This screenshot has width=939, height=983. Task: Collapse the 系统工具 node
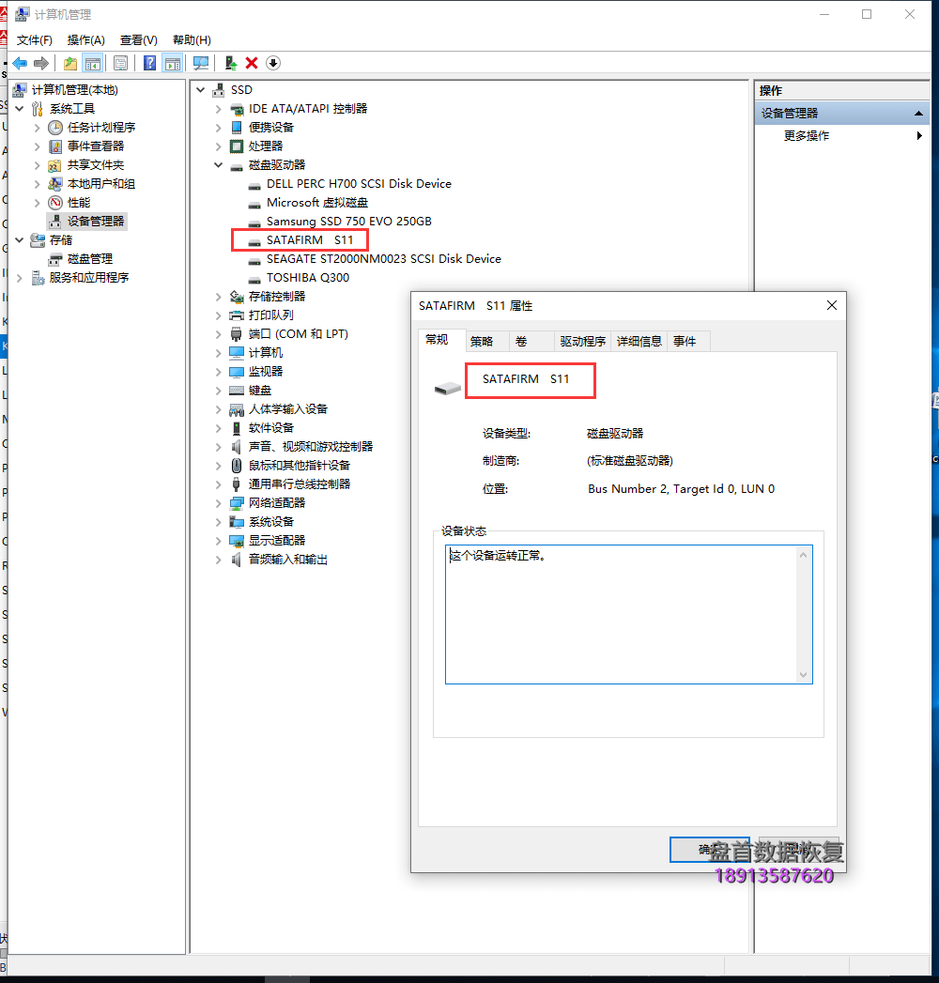tap(20, 109)
